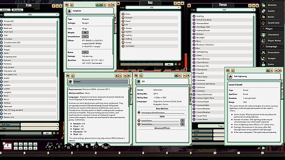Open Items from the sidebar
The width and height of the screenshot is (285, 160).
(272, 64)
